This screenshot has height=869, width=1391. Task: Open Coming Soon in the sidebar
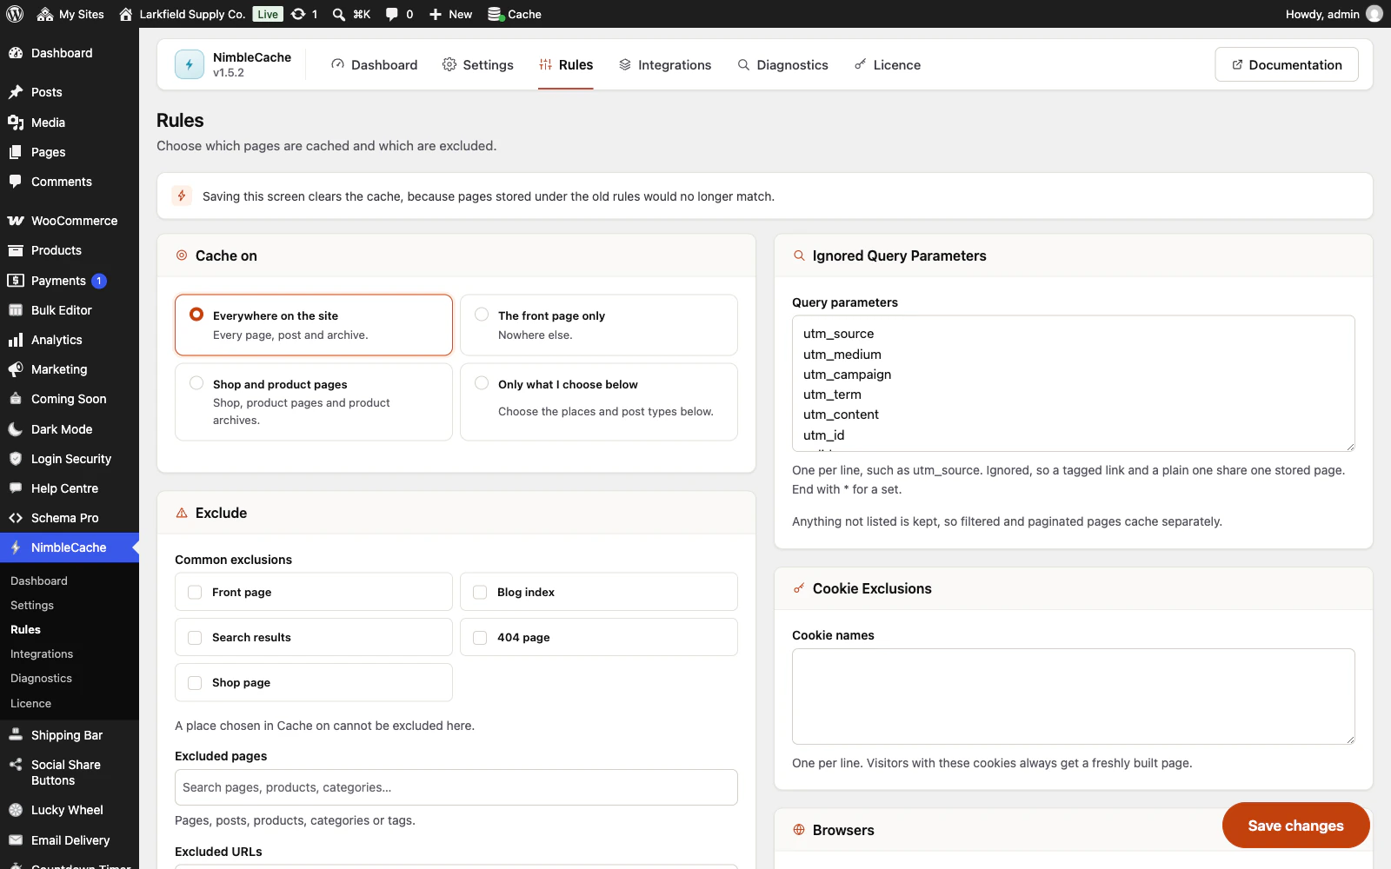click(70, 399)
